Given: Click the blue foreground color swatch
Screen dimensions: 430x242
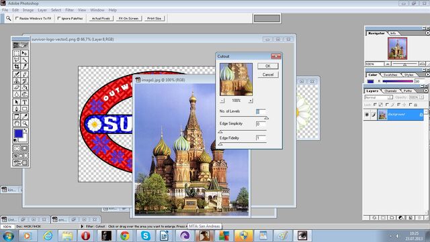Looking at the screenshot, I should point(18,133).
